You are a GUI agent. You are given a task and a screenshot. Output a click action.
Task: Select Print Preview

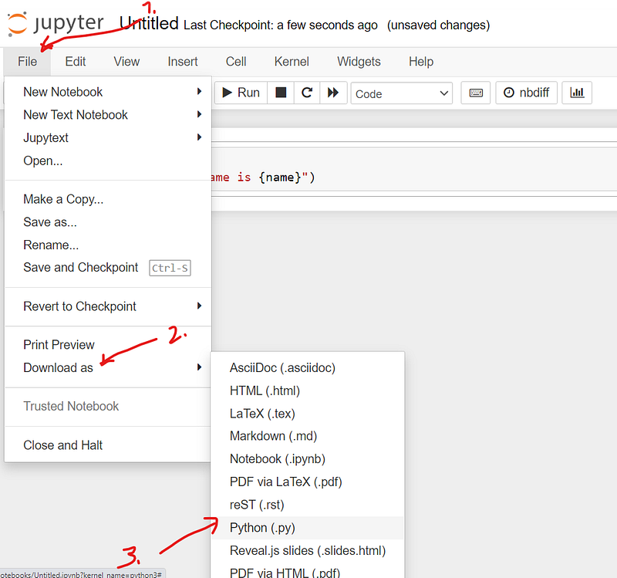pyautogui.click(x=108, y=344)
